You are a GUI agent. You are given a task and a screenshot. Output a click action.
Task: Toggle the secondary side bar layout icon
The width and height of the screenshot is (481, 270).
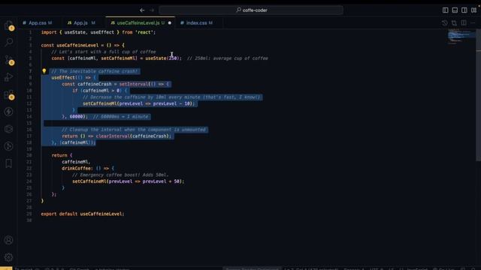pyautogui.click(x=464, y=10)
